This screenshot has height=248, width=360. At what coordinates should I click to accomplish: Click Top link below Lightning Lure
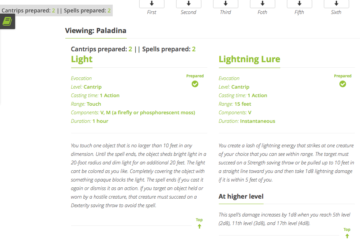pyautogui.click(x=347, y=229)
